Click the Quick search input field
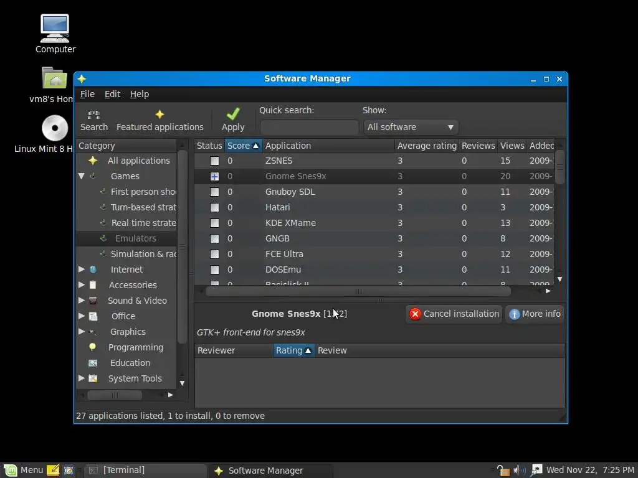Viewport: 638px width, 478px height. [x=309, y=127]
